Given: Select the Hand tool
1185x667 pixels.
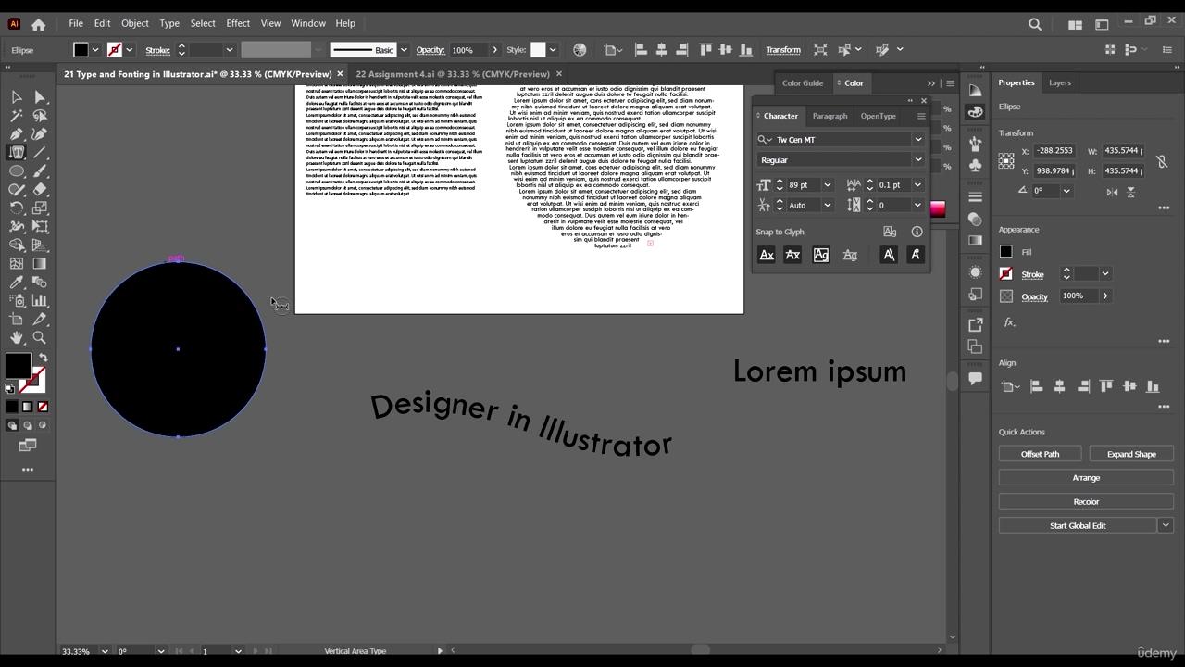Looking at the screenshot, I should (x=17, y=338).
